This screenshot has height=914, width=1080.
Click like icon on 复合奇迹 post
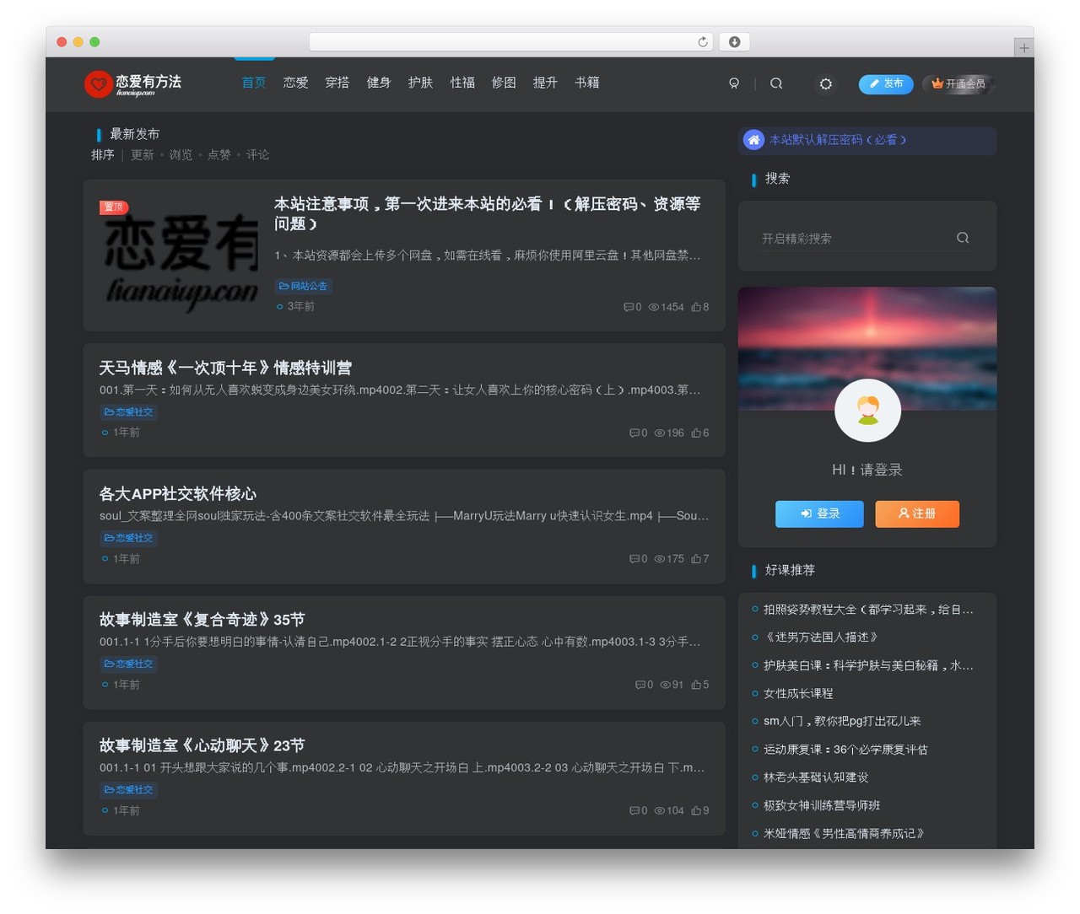tap(696, 685)
